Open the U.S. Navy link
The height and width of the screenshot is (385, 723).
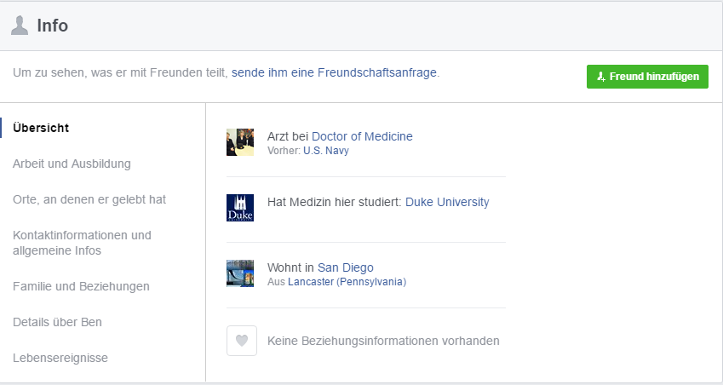click(x=326, y=151)
